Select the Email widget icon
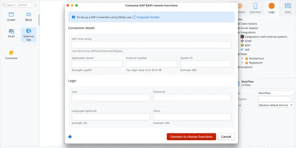296x148 pixels. pos(11,31)
